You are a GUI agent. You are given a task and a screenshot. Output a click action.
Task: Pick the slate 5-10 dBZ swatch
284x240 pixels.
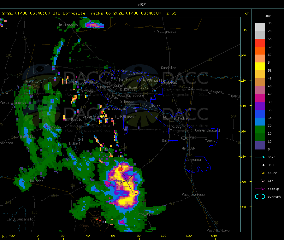point(260,145)
